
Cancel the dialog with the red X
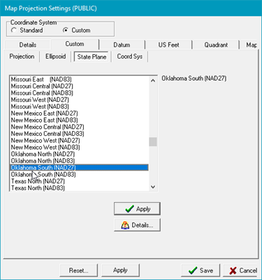241,270
